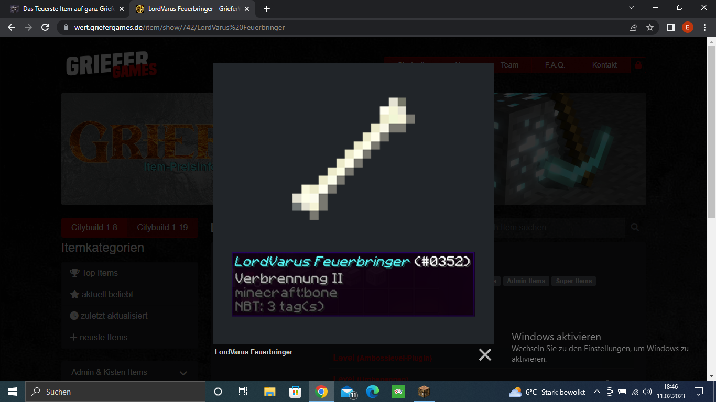
Task: Open the weather widget showing 6°C
Action: 547,392
